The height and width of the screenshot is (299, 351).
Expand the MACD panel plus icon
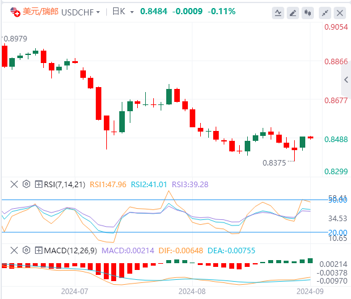(38, 250)
